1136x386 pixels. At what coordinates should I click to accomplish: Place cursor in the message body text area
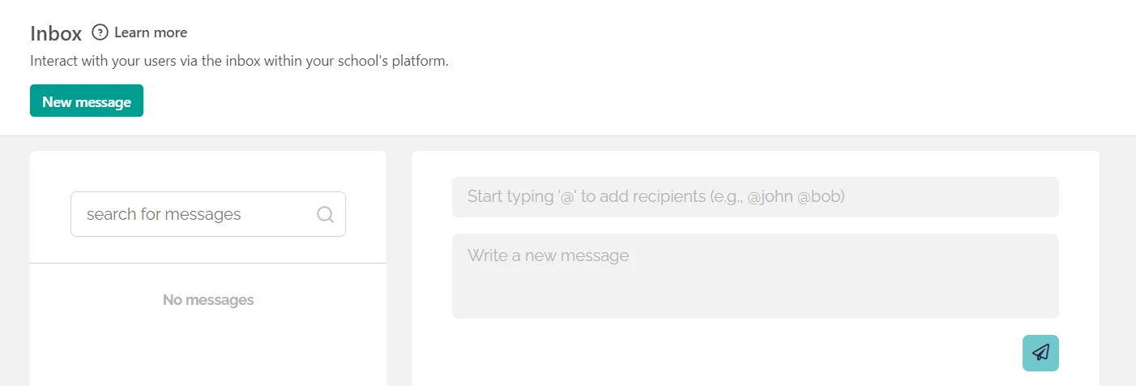[x=754, y=276]
